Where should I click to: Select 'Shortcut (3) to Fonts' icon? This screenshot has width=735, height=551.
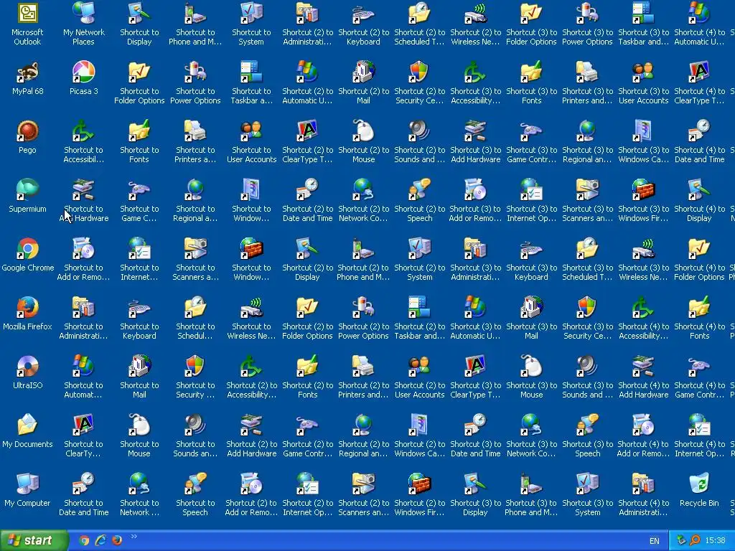531,83
